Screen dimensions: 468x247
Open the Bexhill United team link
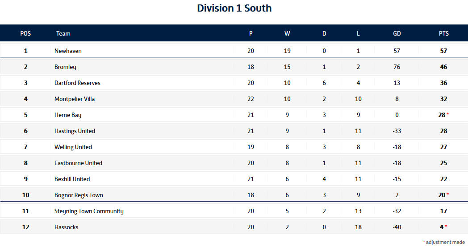click(72, 179)
